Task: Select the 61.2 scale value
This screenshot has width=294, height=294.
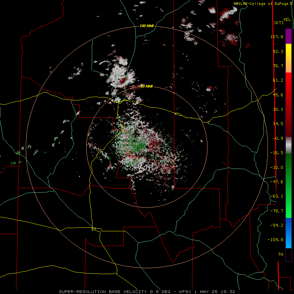Action: tap(278, 80)
